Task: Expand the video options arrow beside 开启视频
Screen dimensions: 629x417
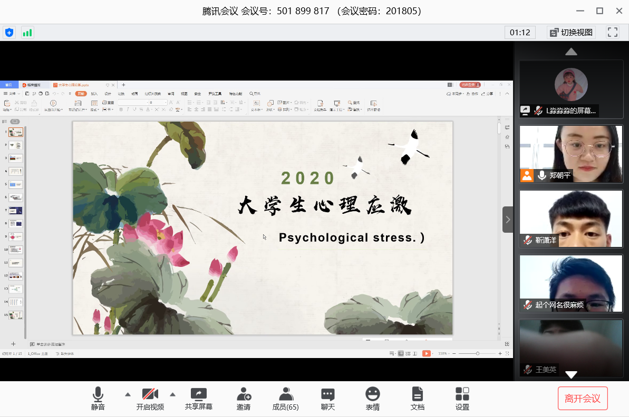Action: [x=172, y=394]
